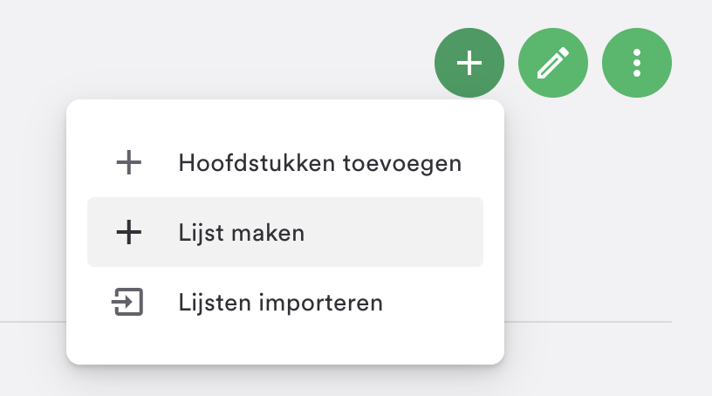Image resolution: width=712 pixels, height=396 pixels.
Task: Click the word toevoegen in the first entry
Action: coord(402,164)
